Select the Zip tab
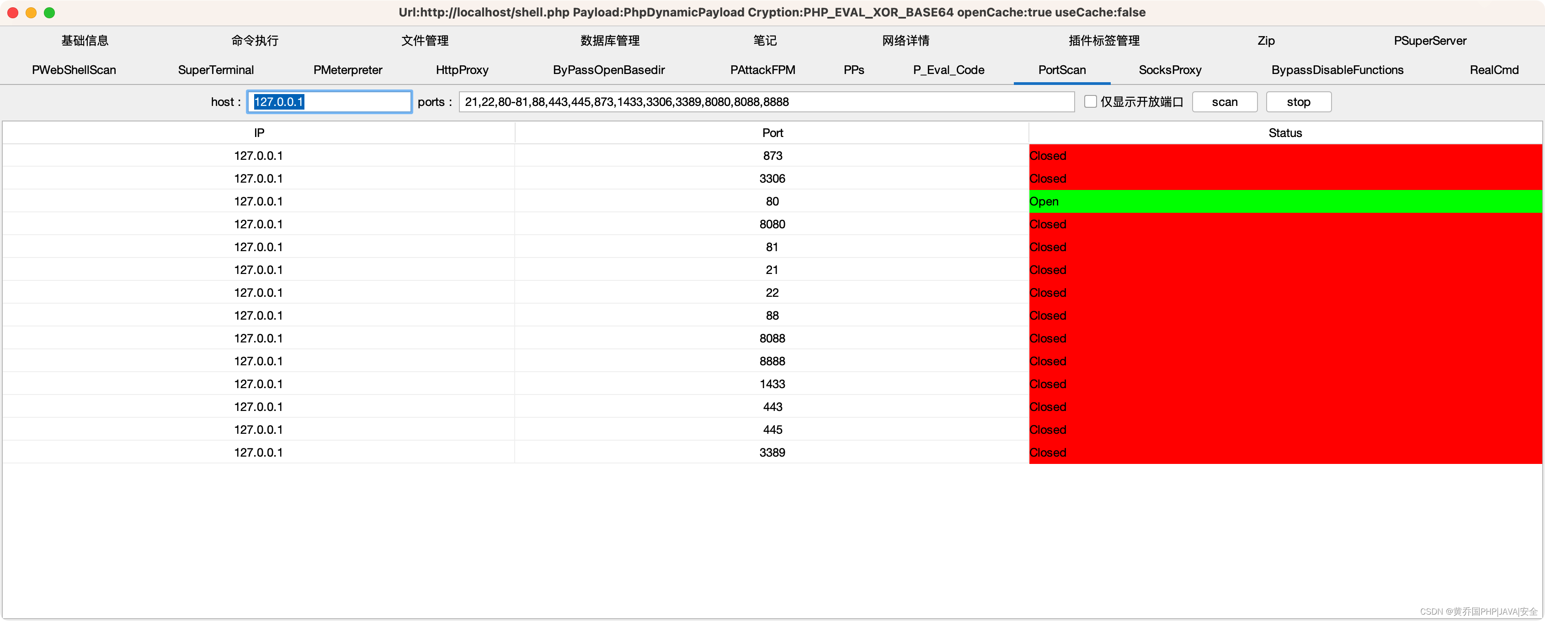 pyautogui.click(x=1266, y=41)
